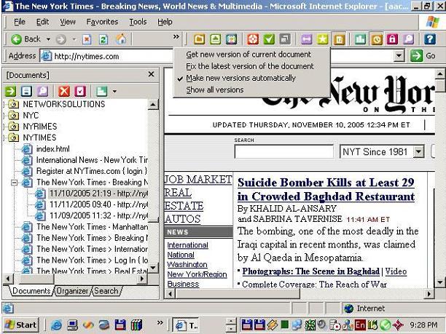Click the Refresh page icon

pos(103,39)
